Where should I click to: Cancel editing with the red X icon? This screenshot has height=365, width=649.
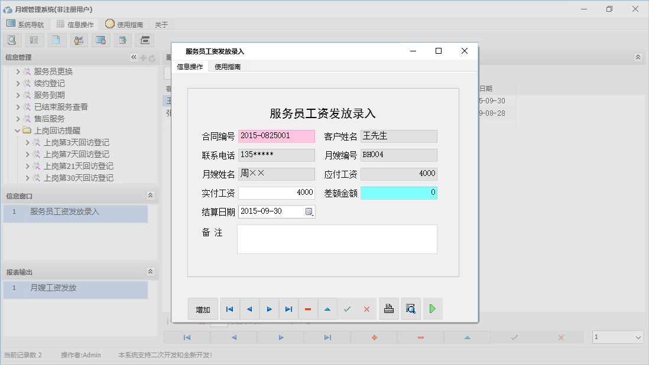tap(367, 308)
